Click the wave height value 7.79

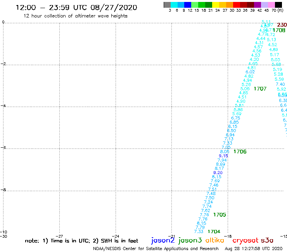pos(200,228)
